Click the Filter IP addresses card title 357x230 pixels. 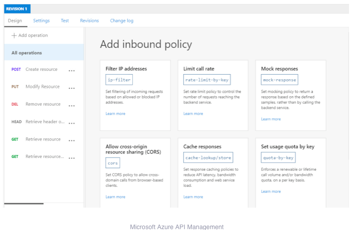(126, 69)
